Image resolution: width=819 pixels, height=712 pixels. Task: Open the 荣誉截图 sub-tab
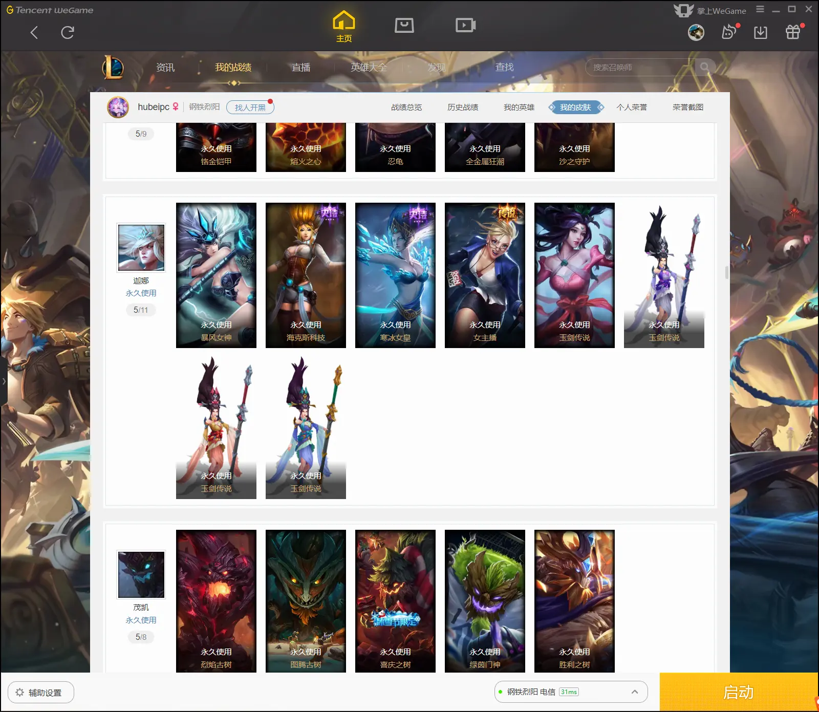coord(688,107)
